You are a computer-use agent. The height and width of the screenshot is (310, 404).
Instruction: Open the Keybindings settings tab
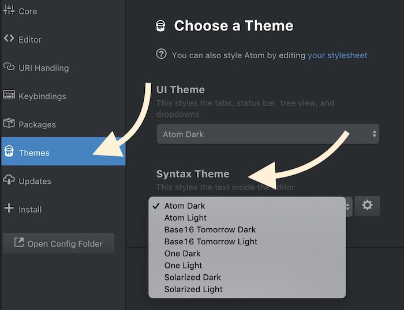click(x=42, y=96)
